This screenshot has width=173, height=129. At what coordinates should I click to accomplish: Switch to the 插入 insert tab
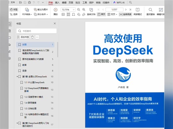coord(57,2)
